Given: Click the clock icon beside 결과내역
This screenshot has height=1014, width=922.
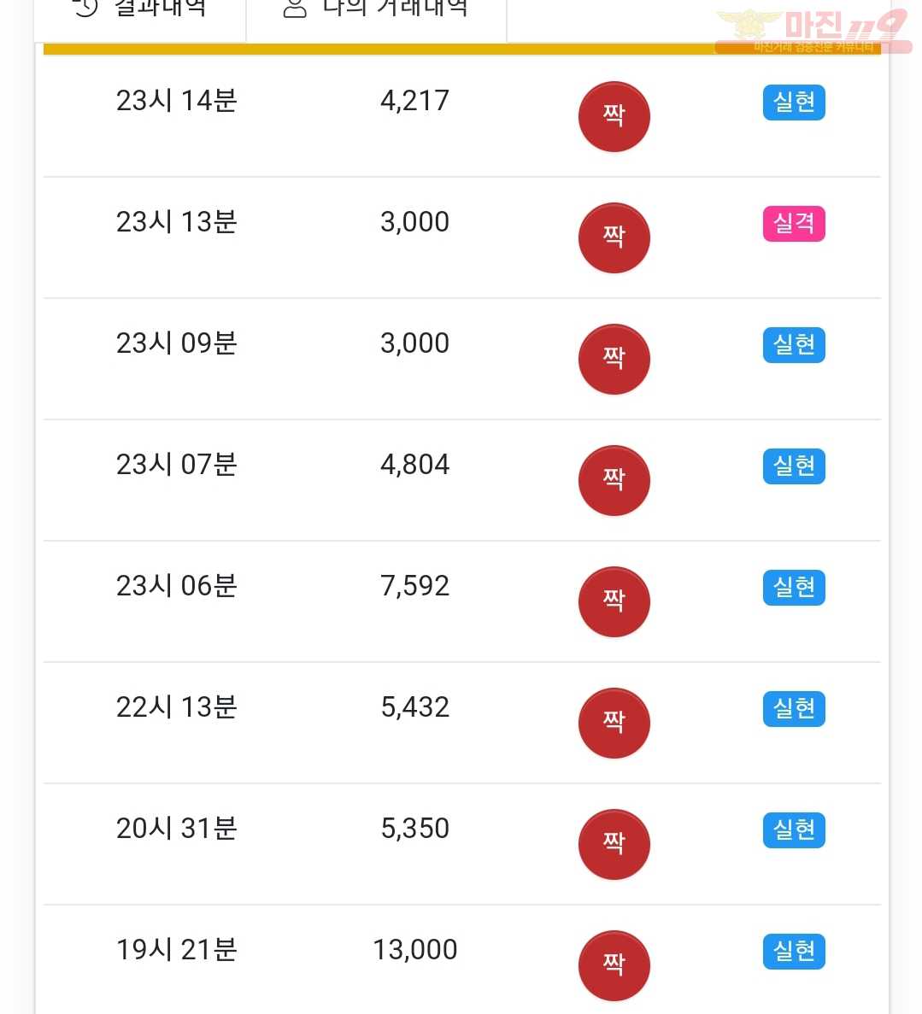Looking at the screenshot, I should pos(85,8).
